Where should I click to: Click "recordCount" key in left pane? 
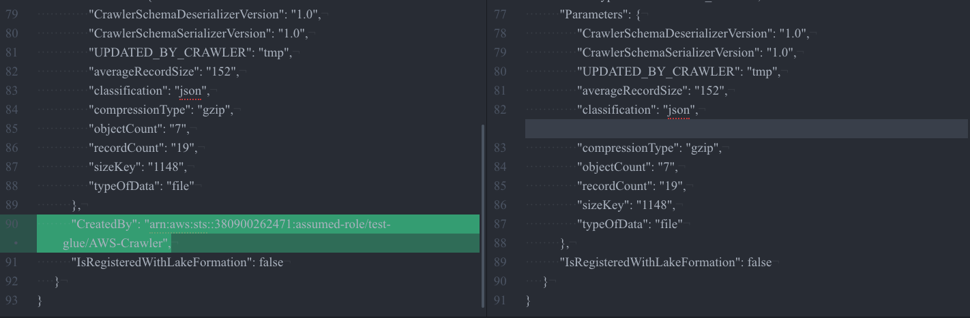(x=128, y=148)
